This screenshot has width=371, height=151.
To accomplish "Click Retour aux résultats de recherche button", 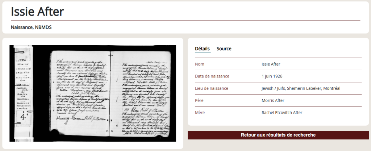I will 278,135.
